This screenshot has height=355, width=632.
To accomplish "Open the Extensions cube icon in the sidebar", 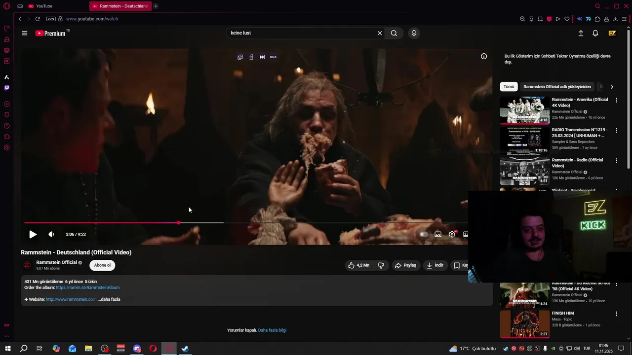I will [x=7, y=137].
